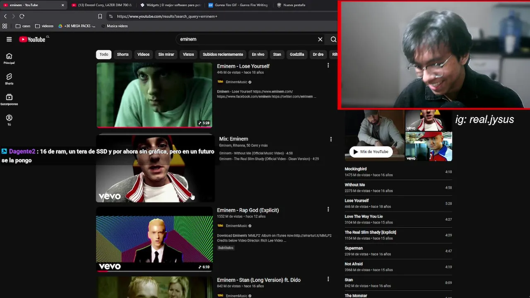Click the Subtítulos badge under Rap God
The image size is (530, 298).
[x=226, y=248]
